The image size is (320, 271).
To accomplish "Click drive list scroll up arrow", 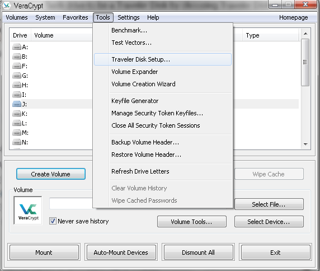I will pos(305,34).
